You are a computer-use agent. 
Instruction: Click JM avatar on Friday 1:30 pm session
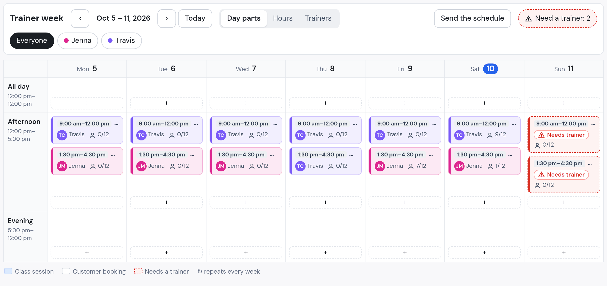click(x=380, y=166)
